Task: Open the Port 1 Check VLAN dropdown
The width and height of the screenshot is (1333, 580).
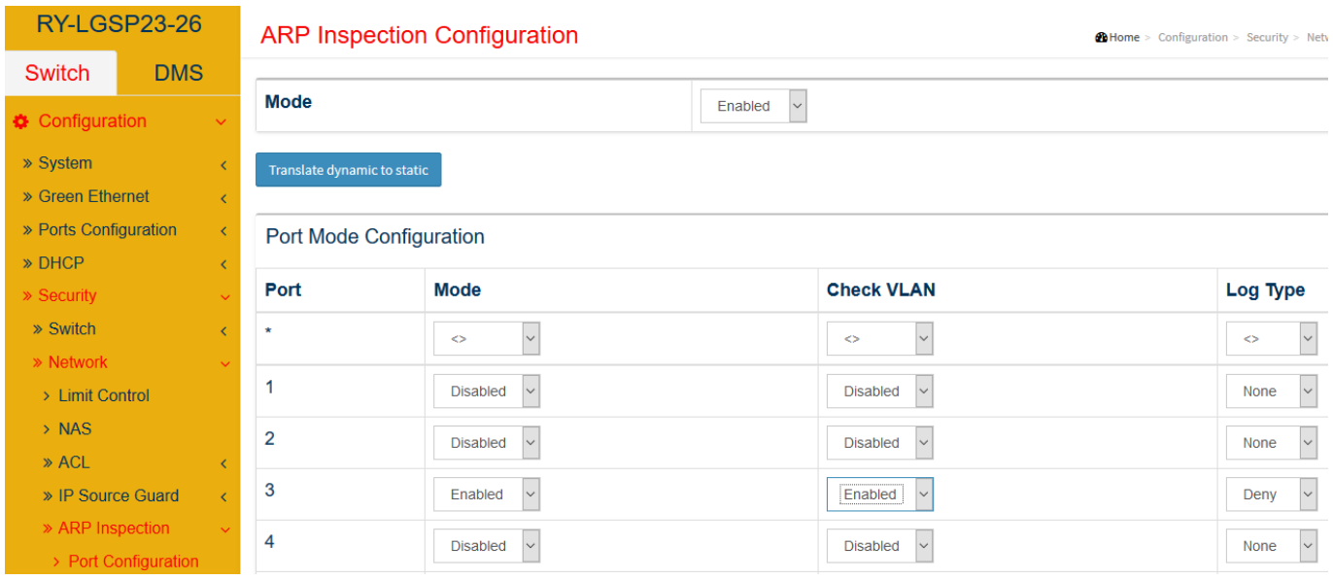Action: pyautogui.click(x=880, y=391)
